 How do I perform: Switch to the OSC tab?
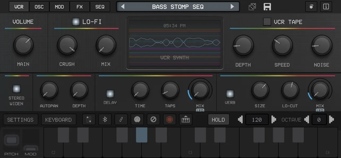click(x=39, y=7)
